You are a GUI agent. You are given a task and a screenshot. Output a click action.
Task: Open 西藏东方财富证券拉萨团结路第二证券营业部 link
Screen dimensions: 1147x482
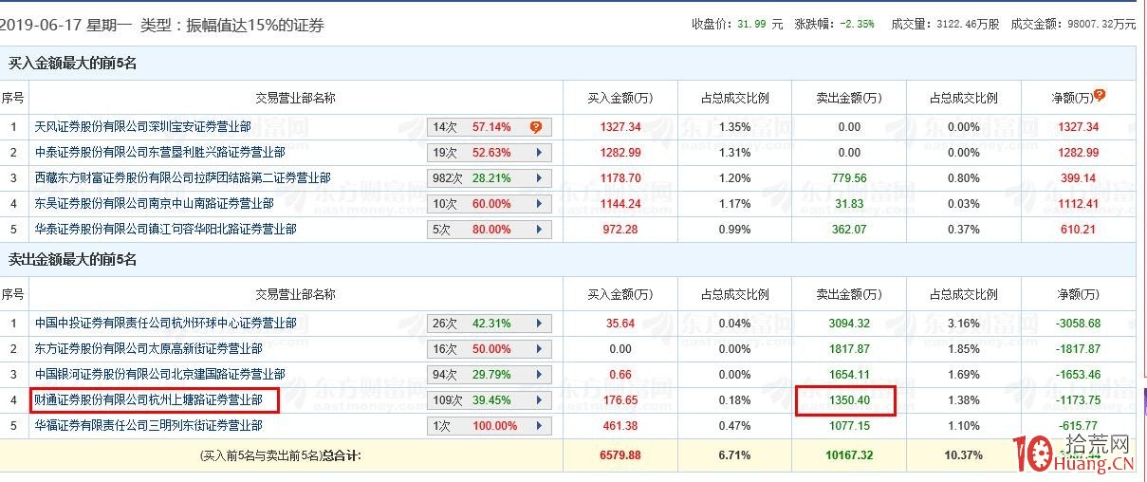point(182,178)
